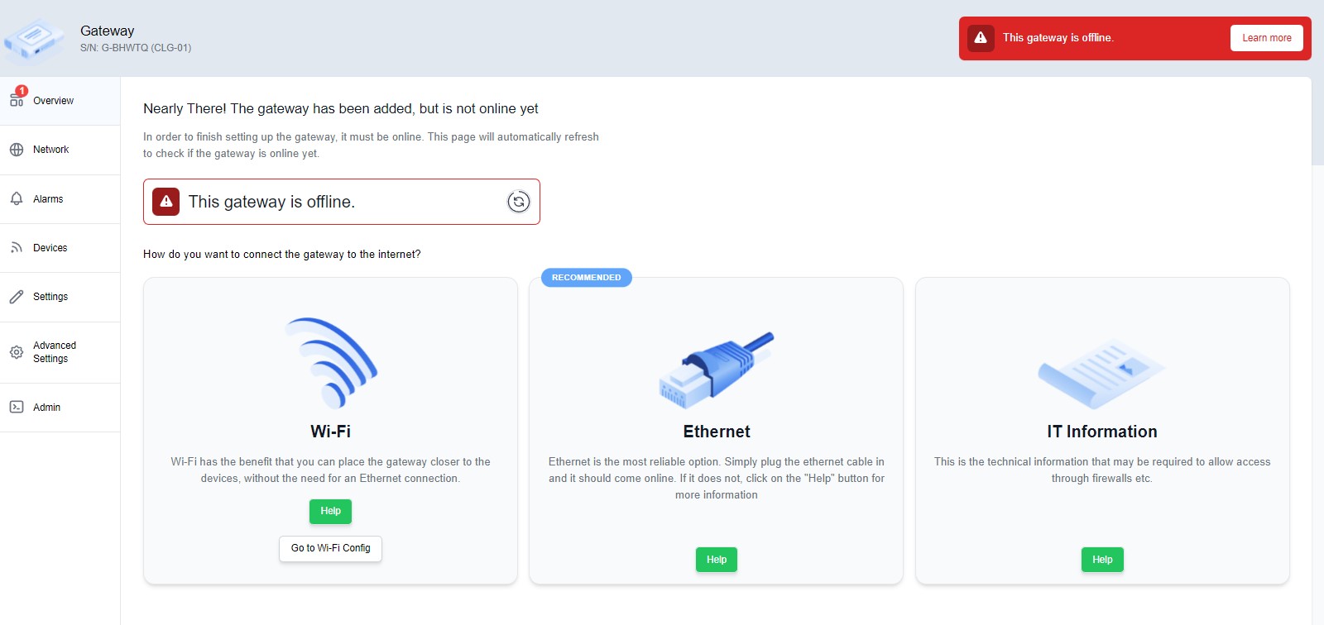Image resolution: width=1324 pixels, height=625 pixels.
Task: Click the IT Information document illustration
Action: (1101, 374)
